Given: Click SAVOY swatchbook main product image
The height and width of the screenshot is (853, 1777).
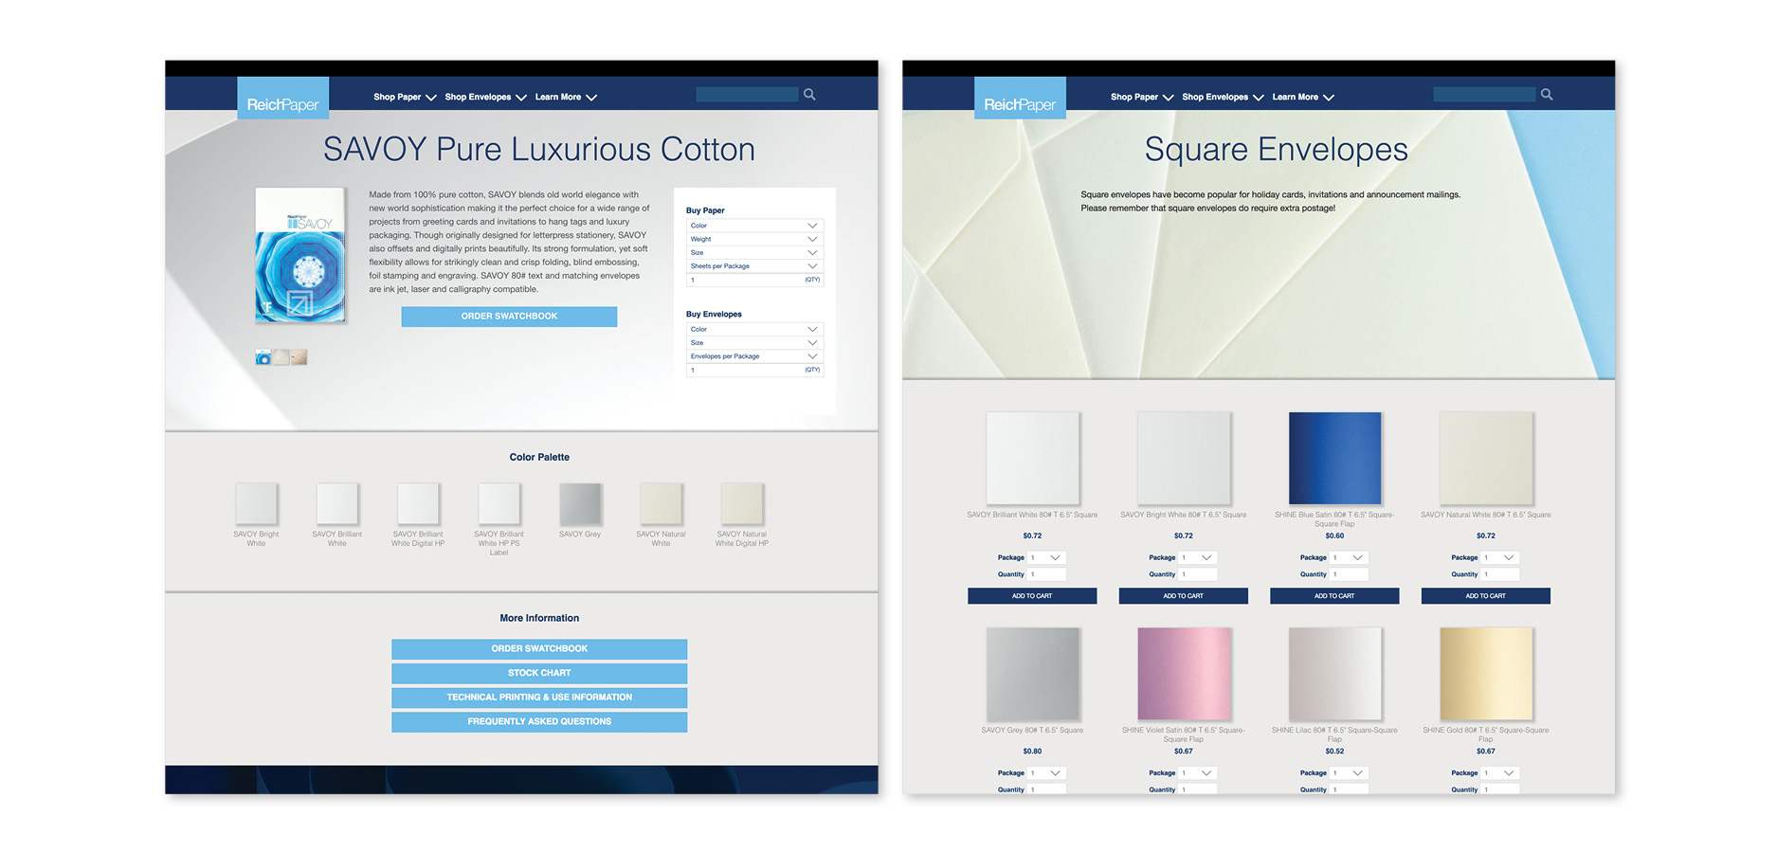Looking at the screenshot, I should [299, 255].
